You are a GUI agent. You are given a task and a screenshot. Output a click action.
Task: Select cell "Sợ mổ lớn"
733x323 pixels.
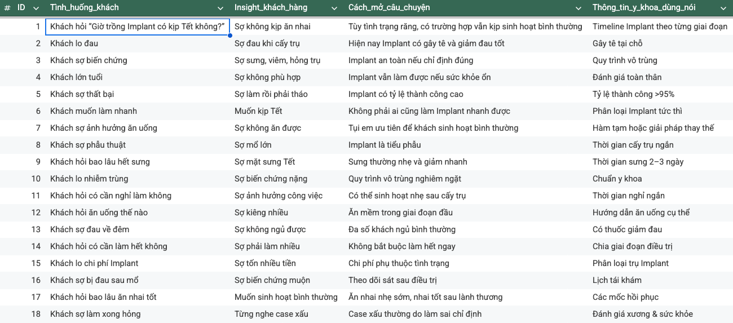click(287, 145)
